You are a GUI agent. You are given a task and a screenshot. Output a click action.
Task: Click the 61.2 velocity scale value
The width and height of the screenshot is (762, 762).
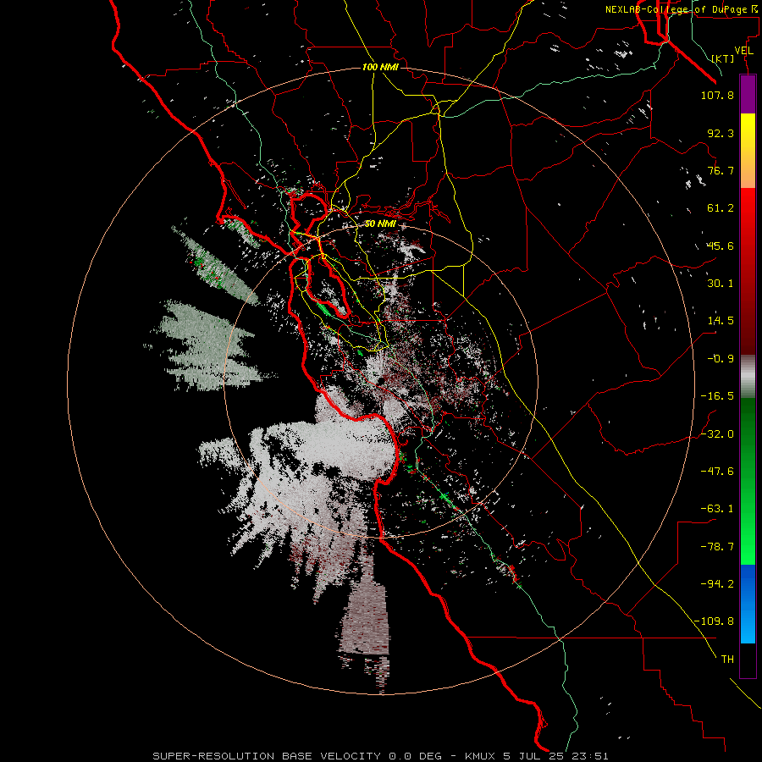coord(721,208)
